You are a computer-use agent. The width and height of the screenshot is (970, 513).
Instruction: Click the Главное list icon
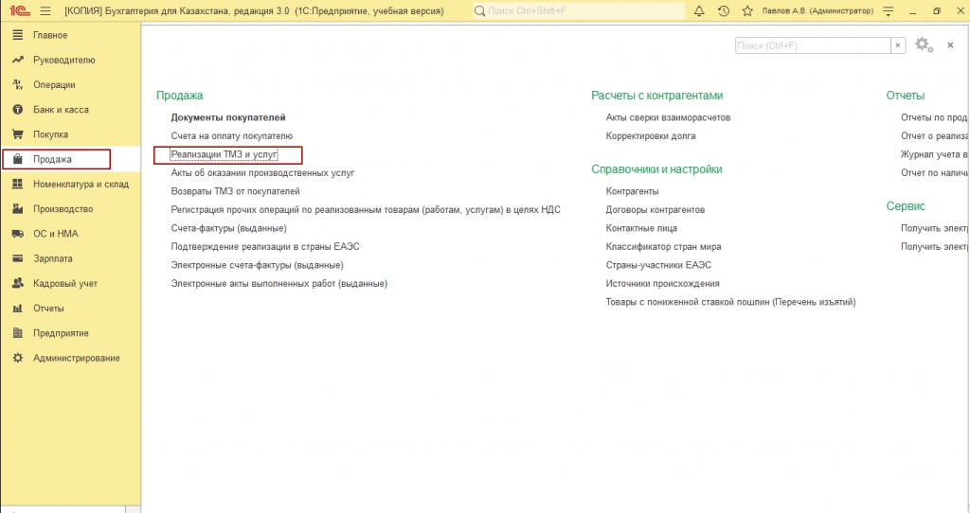18,35
